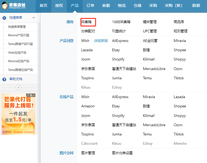207x163 pixels.
Task: Open AE全托管 listing
Action: 150,41
